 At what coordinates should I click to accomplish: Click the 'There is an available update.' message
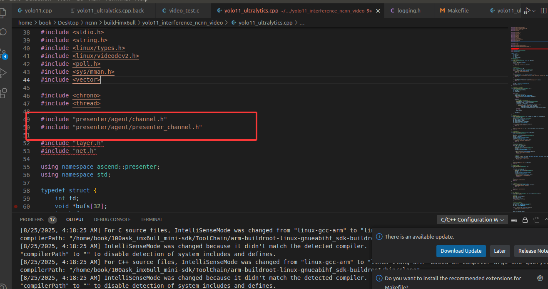pyautogui.click(x=419, y=237)
